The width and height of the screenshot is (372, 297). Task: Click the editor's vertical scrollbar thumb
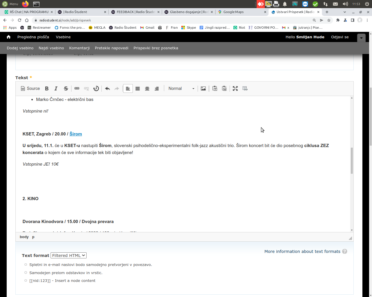pyautogui.click(x=352, y=160)
